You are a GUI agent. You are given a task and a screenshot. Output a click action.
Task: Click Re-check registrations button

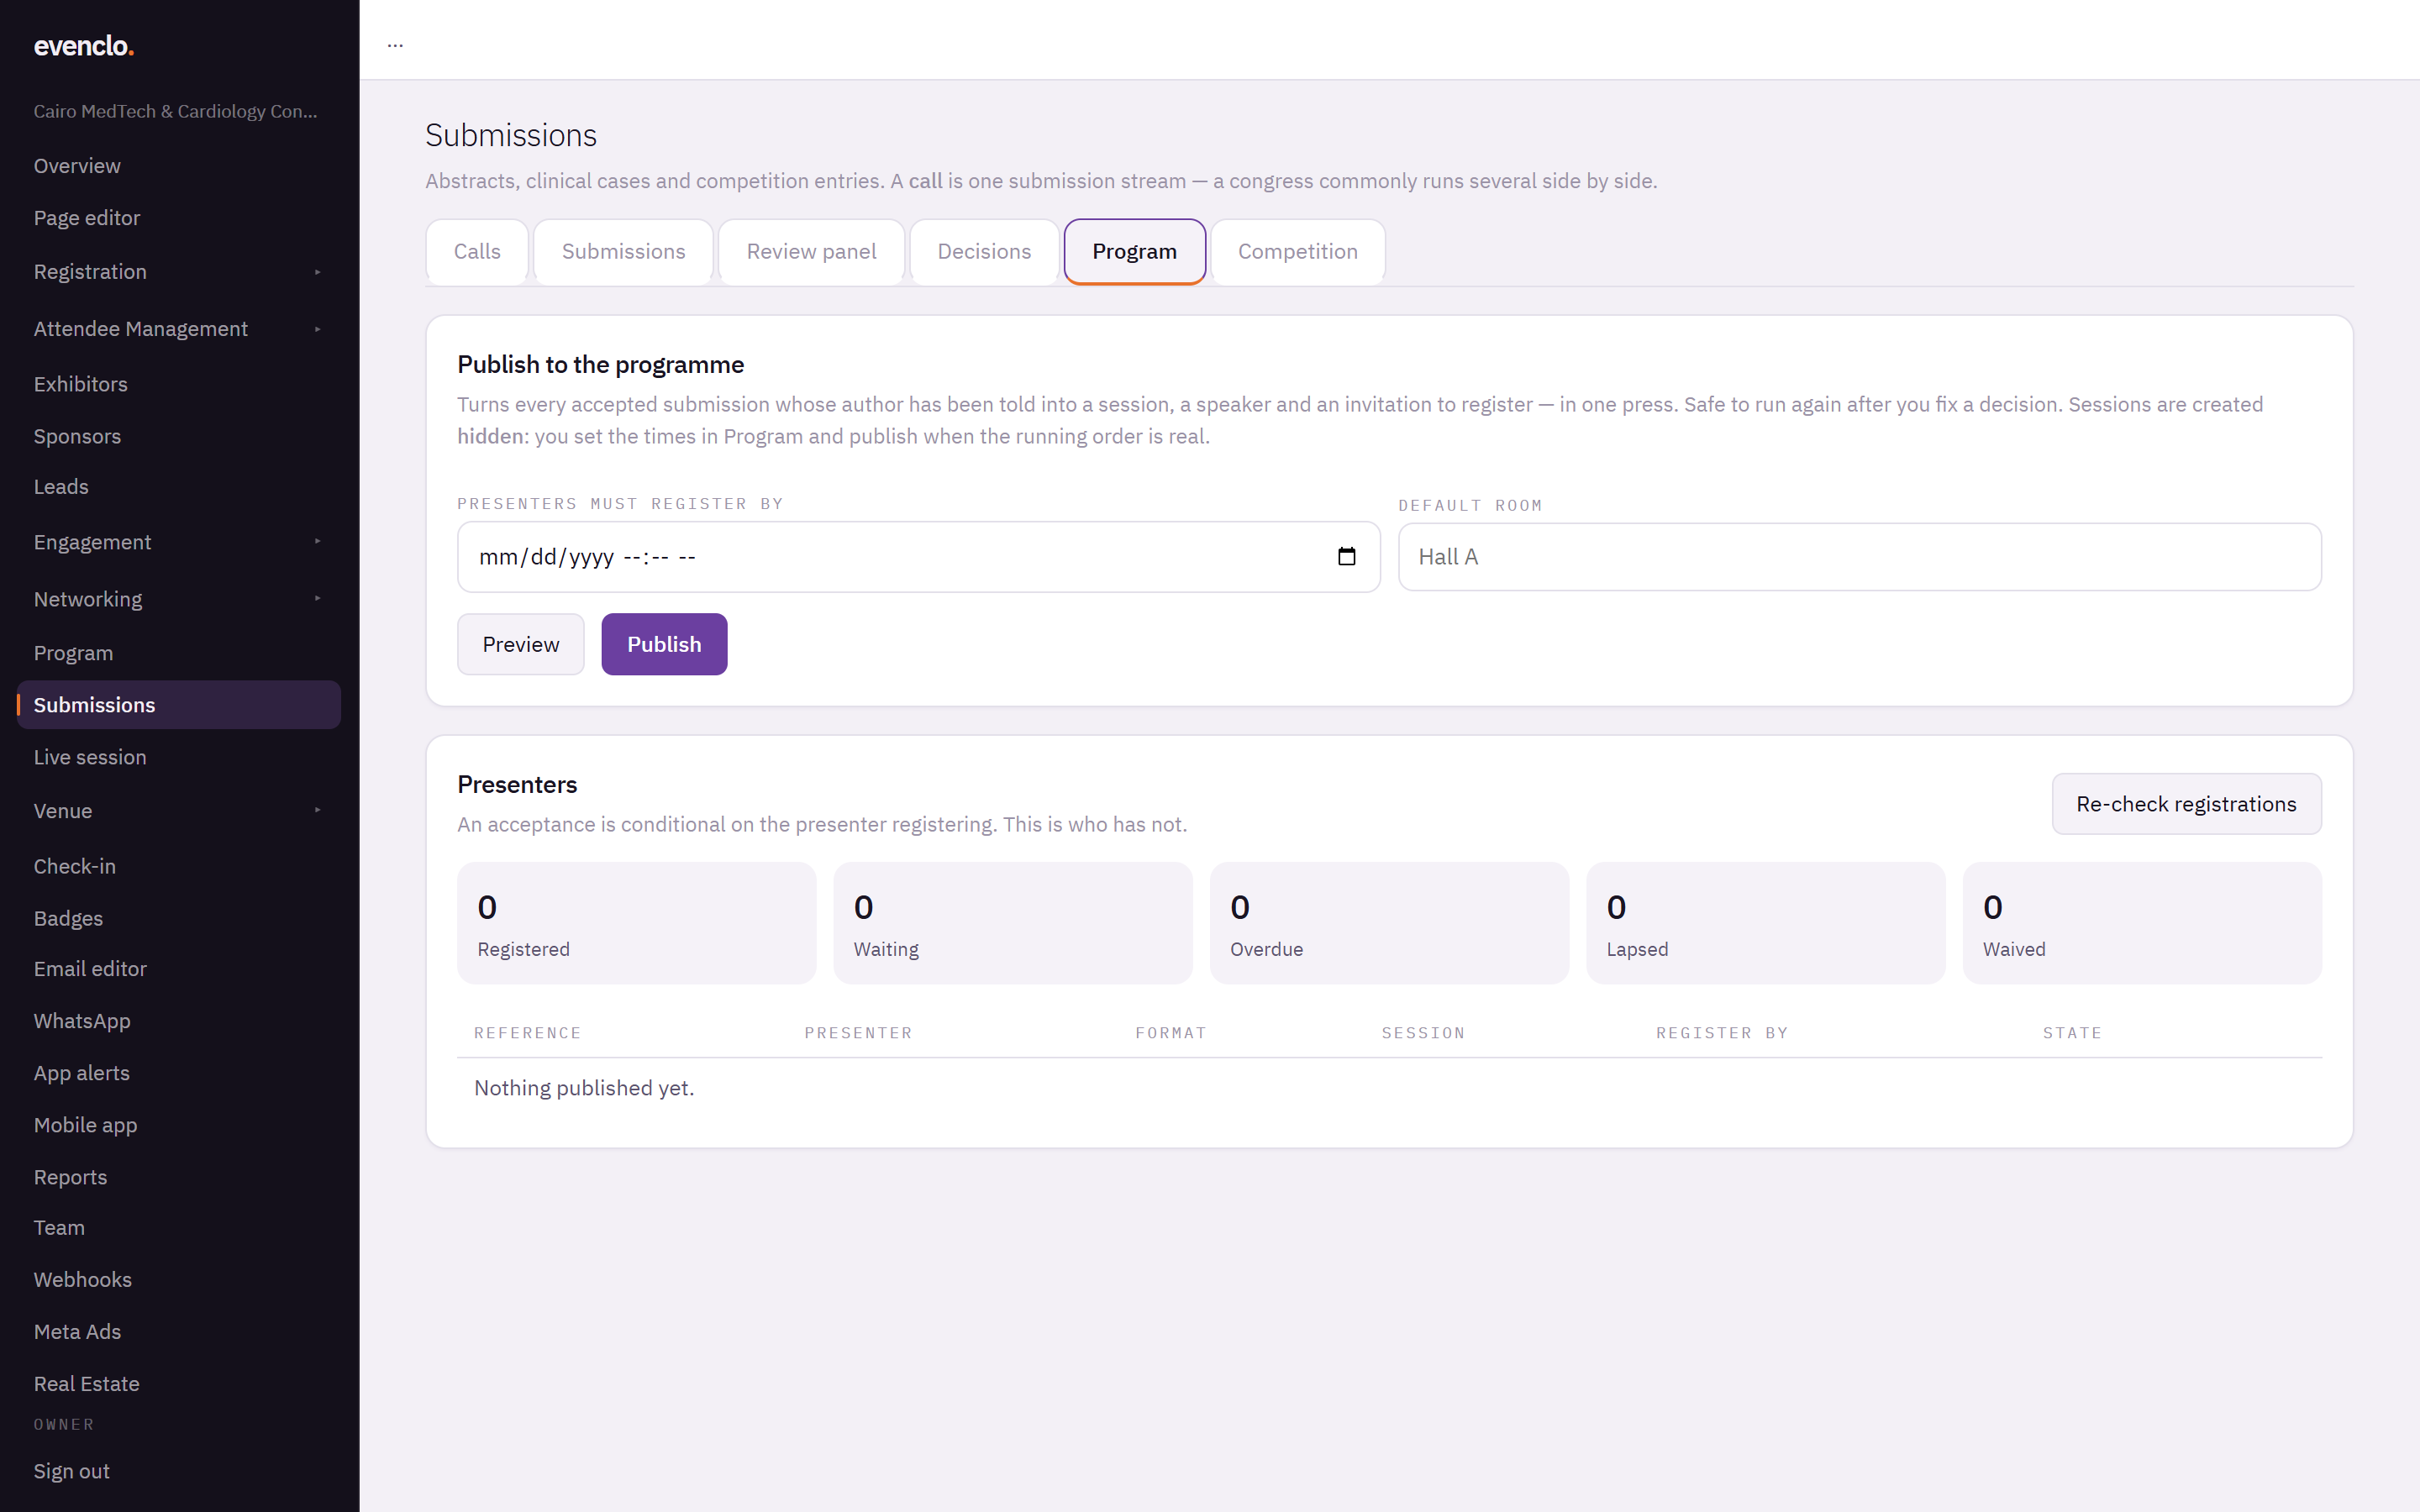point(2186,804)
